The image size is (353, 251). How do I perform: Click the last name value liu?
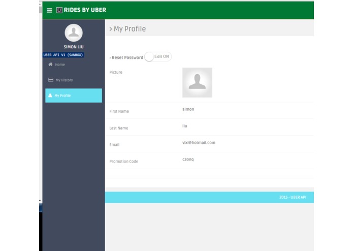click(x=184, y=126)
